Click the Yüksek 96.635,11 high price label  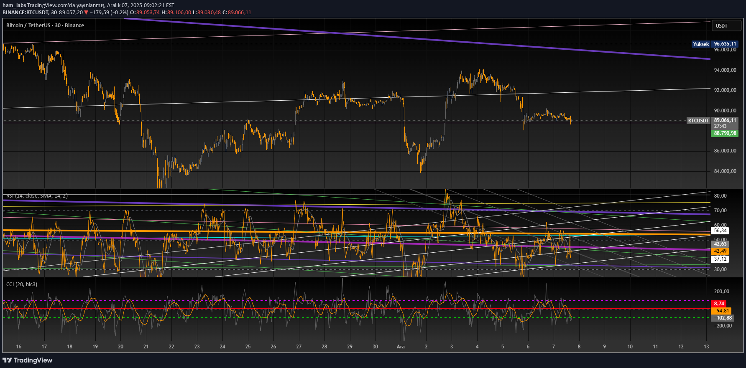[x=714, y=44]
